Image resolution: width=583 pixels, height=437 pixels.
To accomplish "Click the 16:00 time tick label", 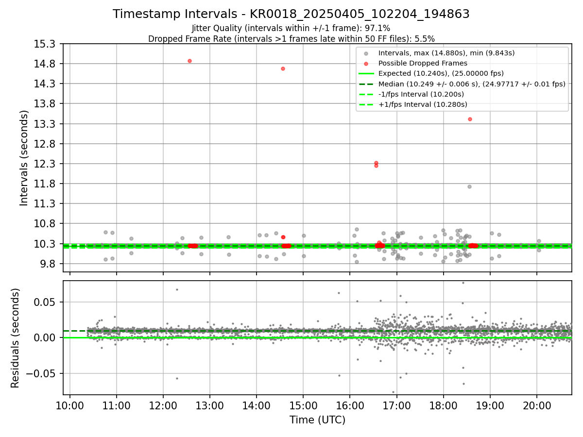I will 350,406.
